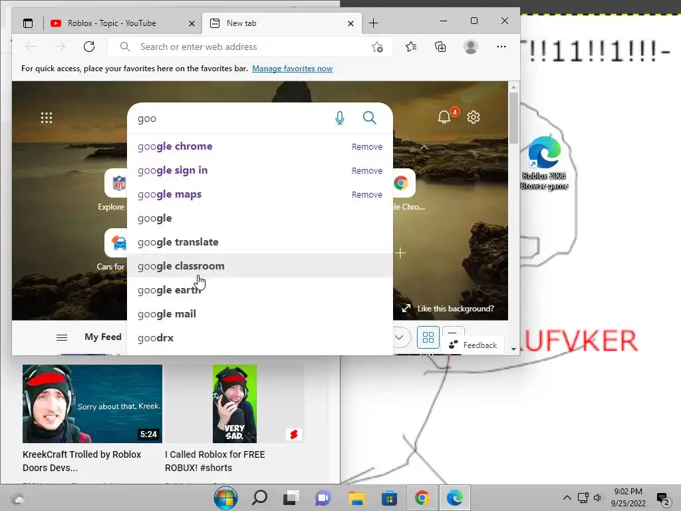Open the Google Chrome quick link tile
The height and width of the screenshot is (511, 681).
pyautogui.click(x=404, y=183)
